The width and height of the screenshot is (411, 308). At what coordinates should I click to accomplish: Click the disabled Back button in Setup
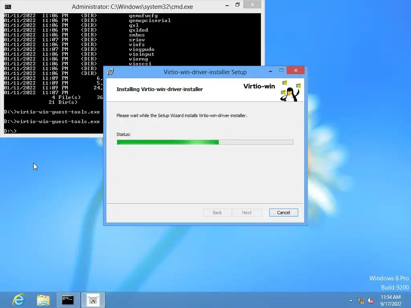coord(217,213)
